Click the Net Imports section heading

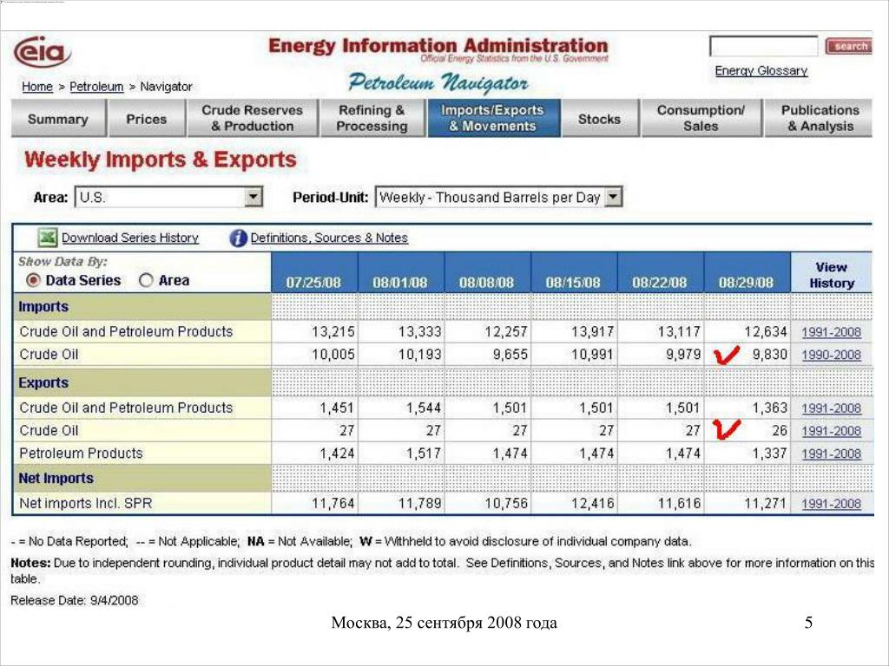(x=56, y=478)
